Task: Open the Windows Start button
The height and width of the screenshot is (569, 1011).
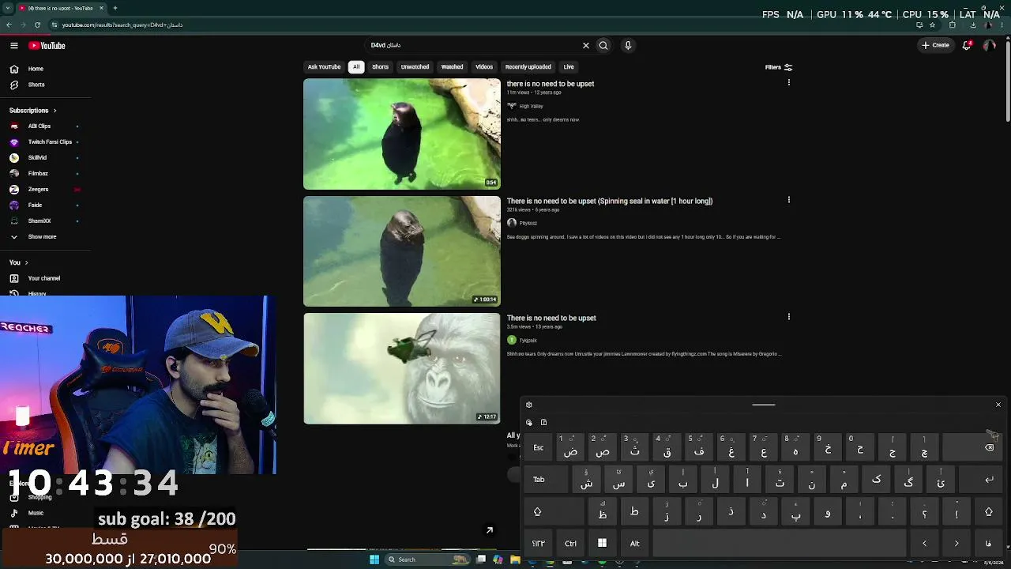Action: pos(374,560)
